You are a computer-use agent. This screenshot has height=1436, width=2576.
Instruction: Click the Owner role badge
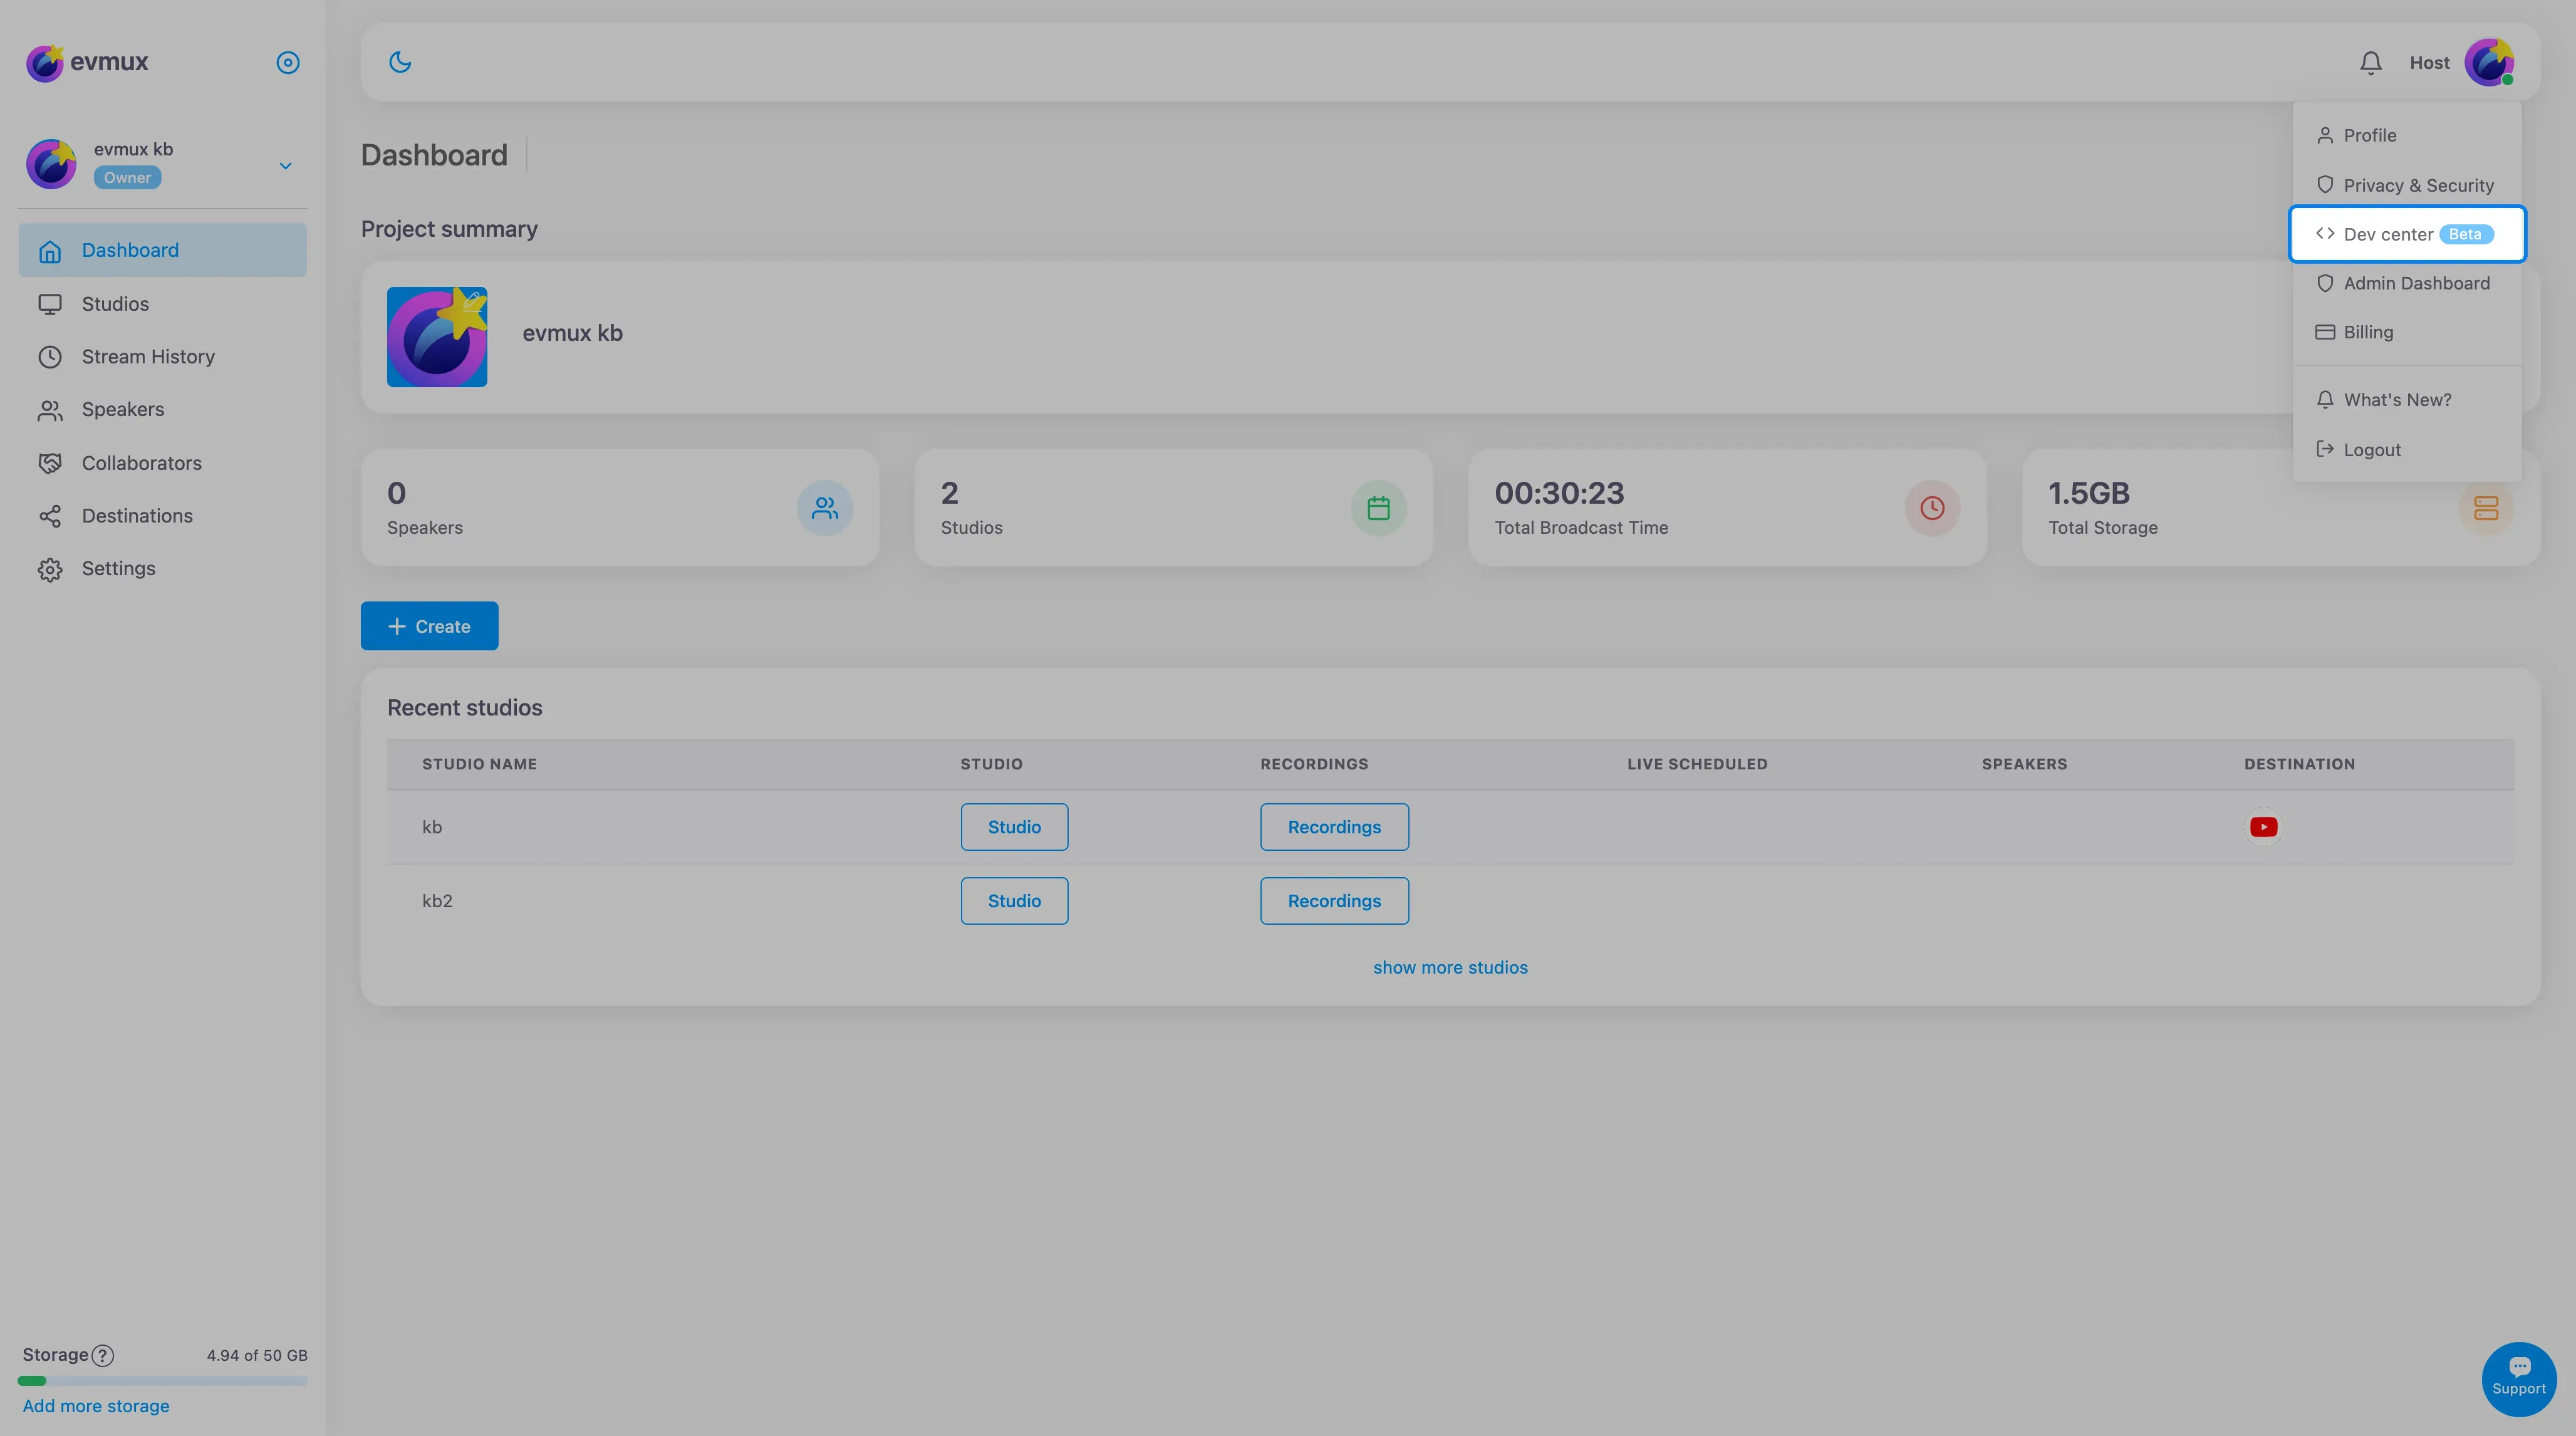pos(127,177)
